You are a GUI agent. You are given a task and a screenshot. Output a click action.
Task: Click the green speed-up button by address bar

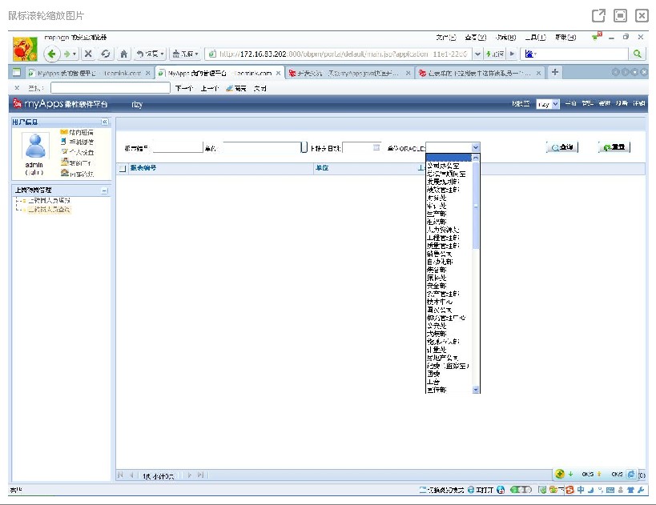(x=494, y=54)
